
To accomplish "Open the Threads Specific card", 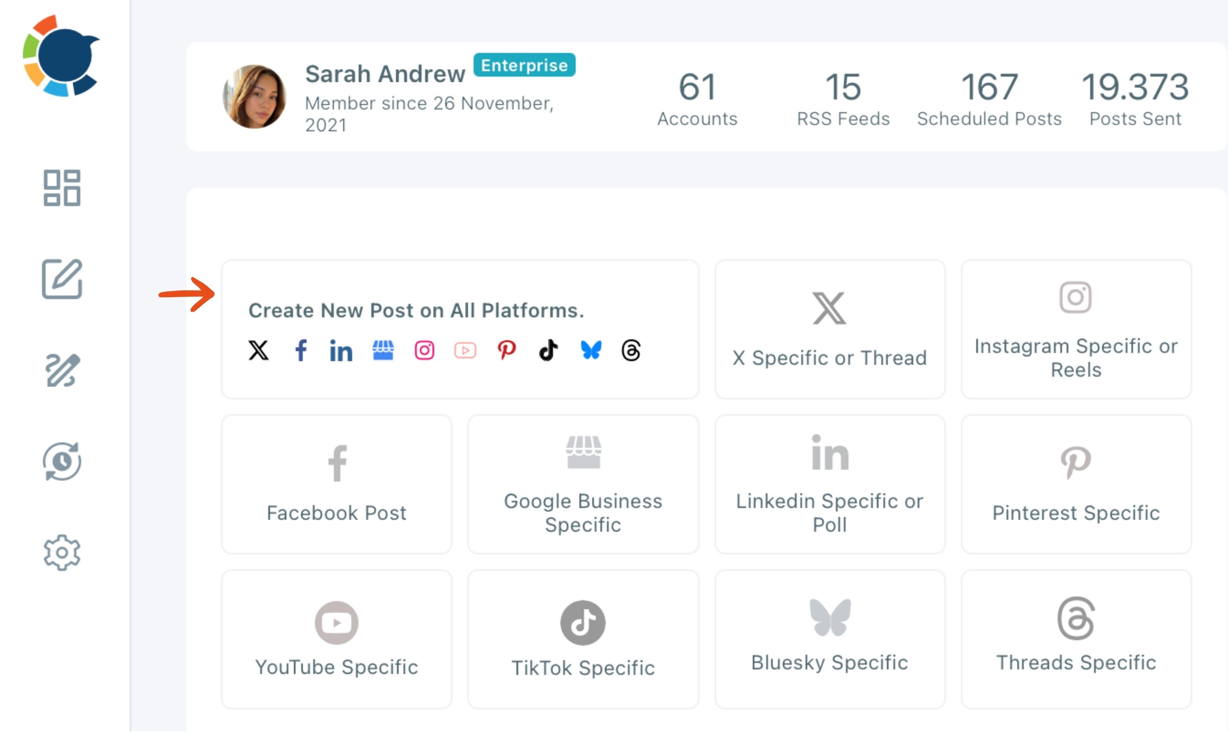I will click(1076, 639).
